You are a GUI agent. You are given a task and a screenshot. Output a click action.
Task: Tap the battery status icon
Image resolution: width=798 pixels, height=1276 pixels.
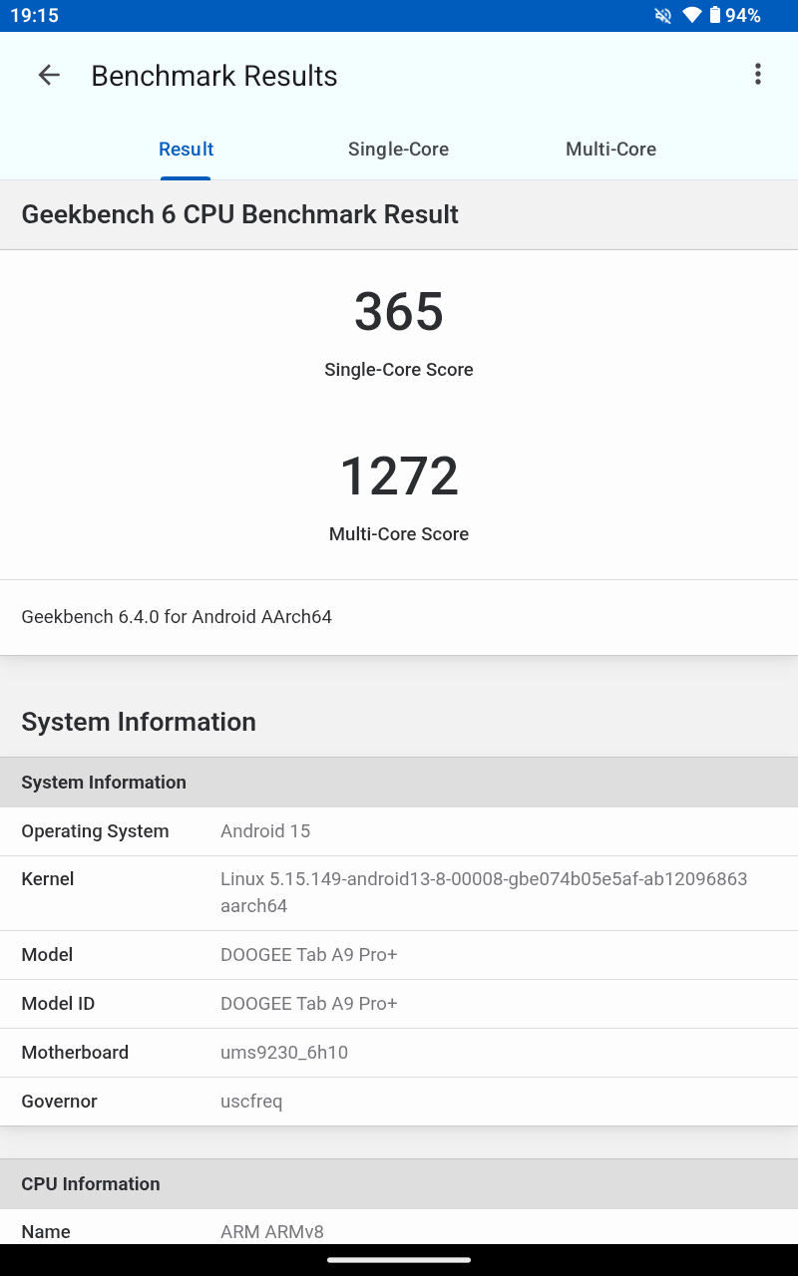(714, 15)
